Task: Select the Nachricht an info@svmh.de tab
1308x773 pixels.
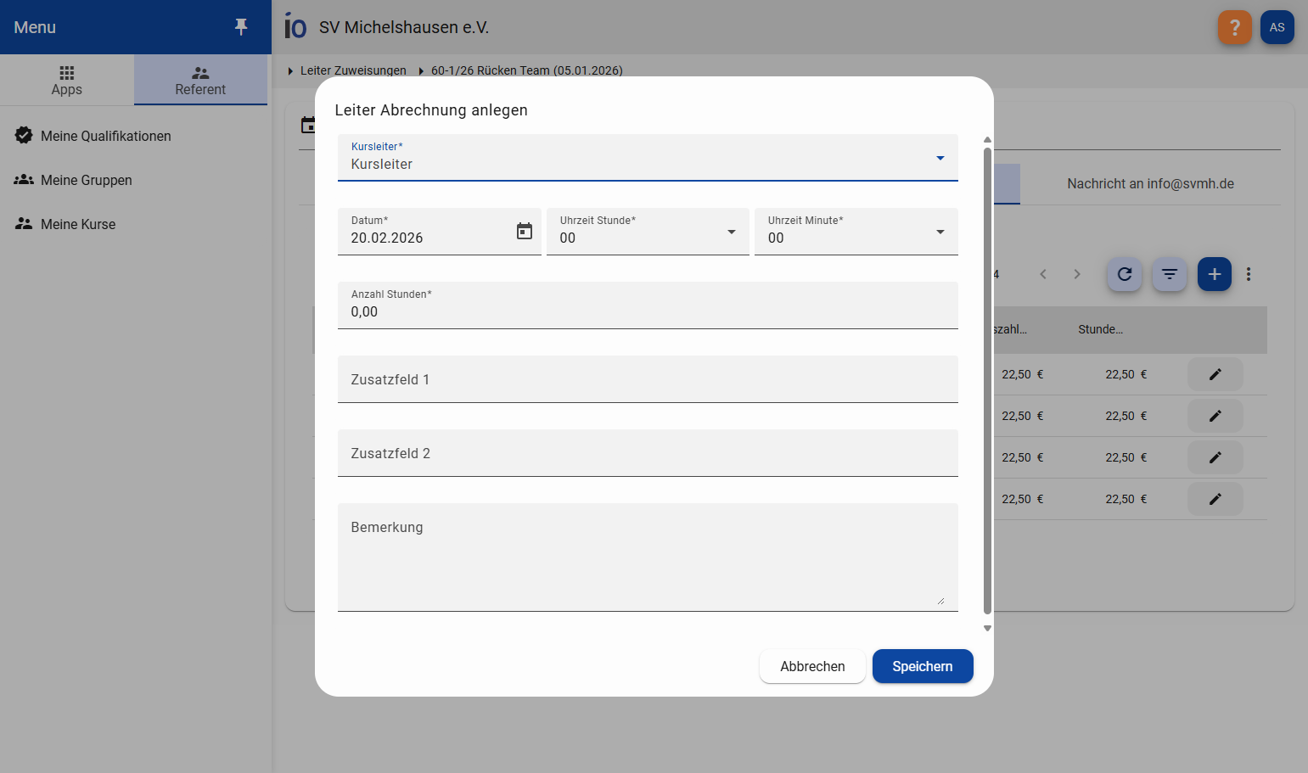Action: pos(1150,184)
